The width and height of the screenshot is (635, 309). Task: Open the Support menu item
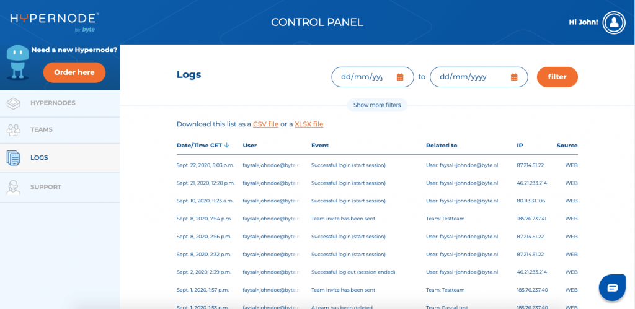click(46, 187)
